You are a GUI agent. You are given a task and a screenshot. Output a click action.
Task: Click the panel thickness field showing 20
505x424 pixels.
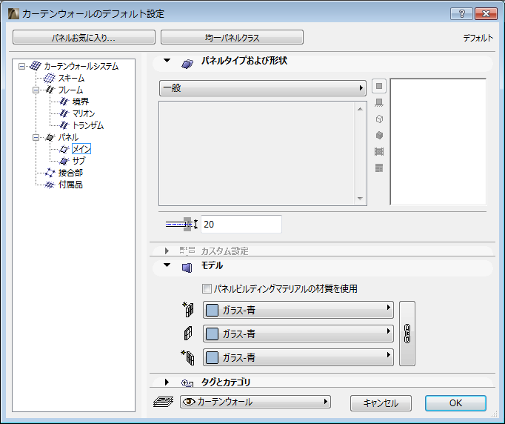point(241,224)
